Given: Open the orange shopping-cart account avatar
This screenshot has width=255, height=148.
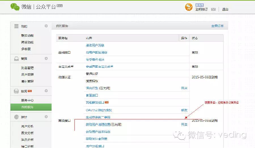Looking at the screenshot, I should [189, 7].
